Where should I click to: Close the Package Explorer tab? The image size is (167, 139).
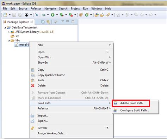[x=32, y=22]
